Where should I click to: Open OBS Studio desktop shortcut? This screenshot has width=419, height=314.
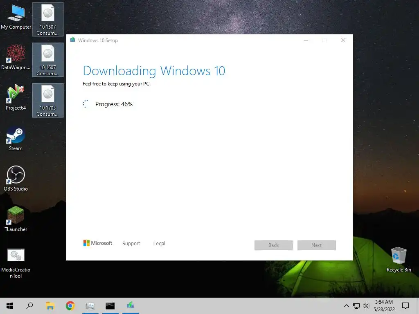[16, 179]
